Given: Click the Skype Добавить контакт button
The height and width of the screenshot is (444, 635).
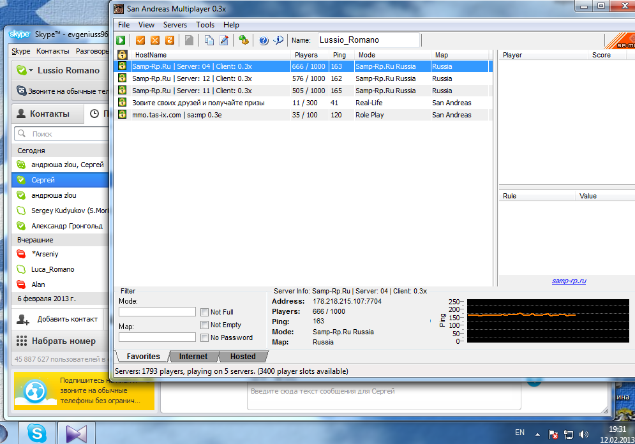Looking at the screenshot, I should point(57,320).
